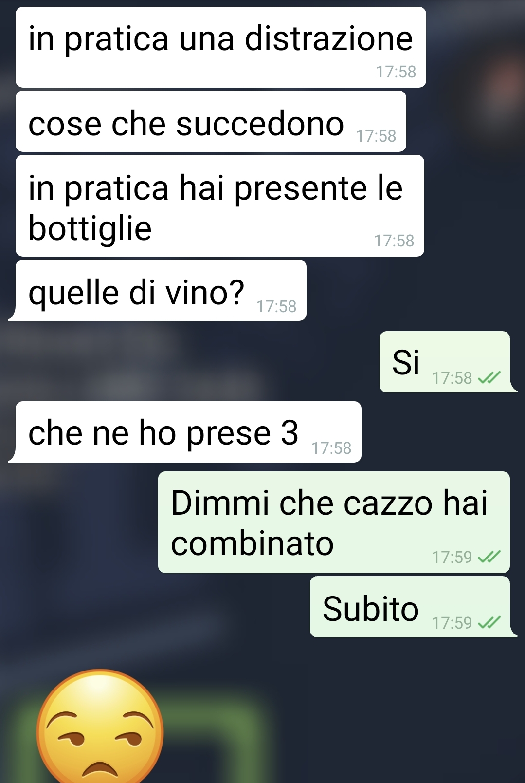Select the 'in pratica una distrazione' message
This screenshot has width=525, height=783.
pyautogui.click(x=221, y=47)
